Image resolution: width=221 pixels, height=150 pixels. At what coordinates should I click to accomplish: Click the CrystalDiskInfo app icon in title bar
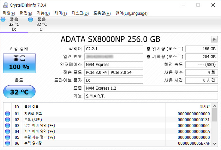tap(5, 5)
